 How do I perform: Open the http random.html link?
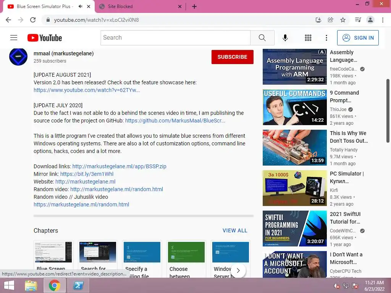click(116, 189)
